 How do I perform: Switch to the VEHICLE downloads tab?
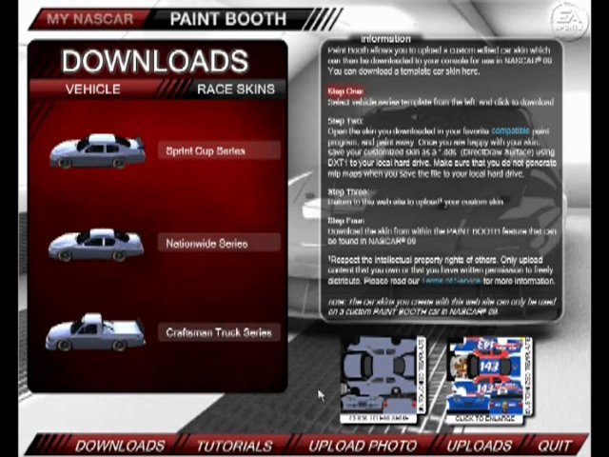[x=93, y=89]
